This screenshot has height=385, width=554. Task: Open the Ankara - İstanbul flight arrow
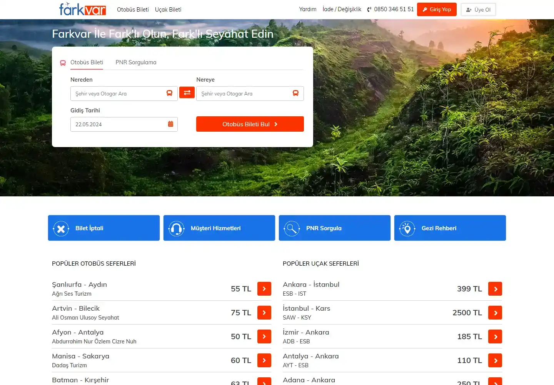pyautogui.click(x=495, y=289)
